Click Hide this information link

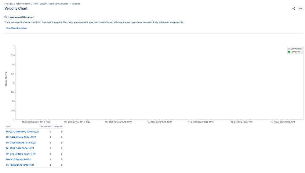tap(16, 28)
